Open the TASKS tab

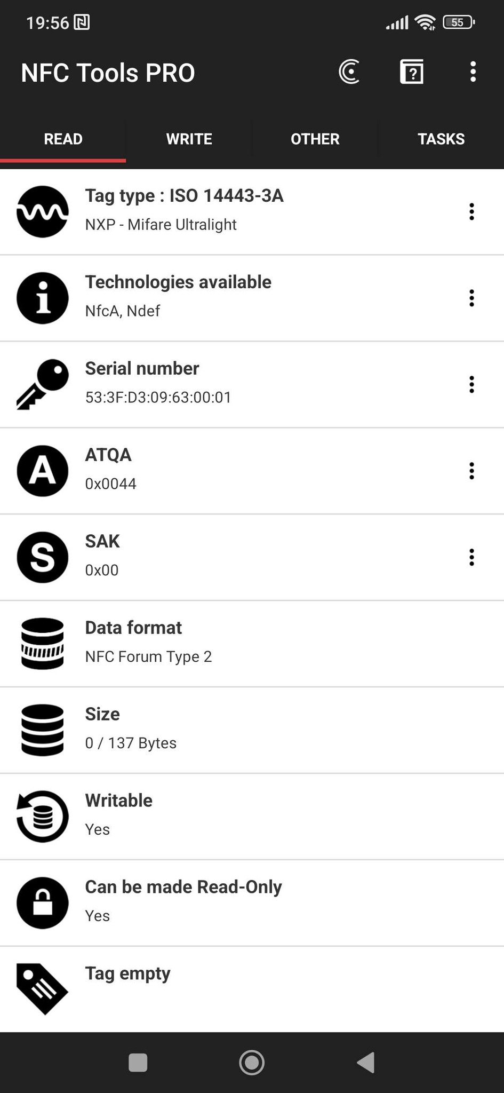pos(441,139)
